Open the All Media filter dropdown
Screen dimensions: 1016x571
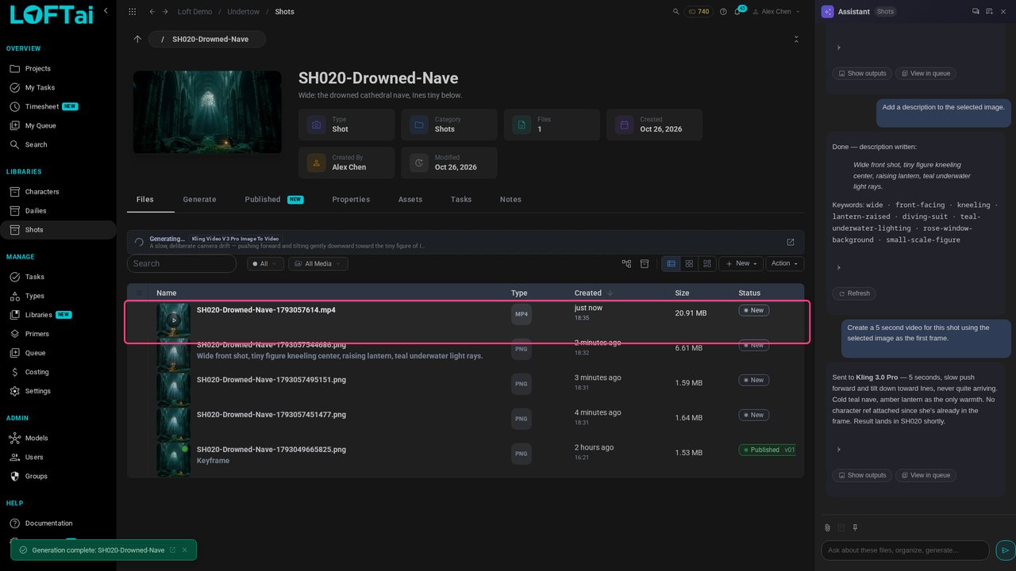pos(317,263)
